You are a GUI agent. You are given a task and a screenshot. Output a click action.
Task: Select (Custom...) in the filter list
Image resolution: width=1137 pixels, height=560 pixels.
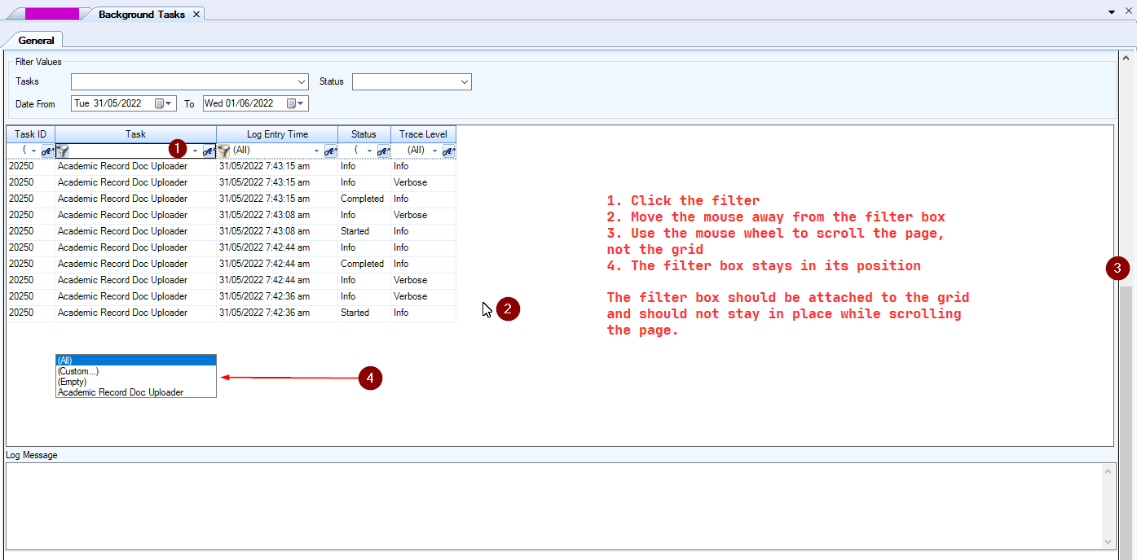(78, 371)
